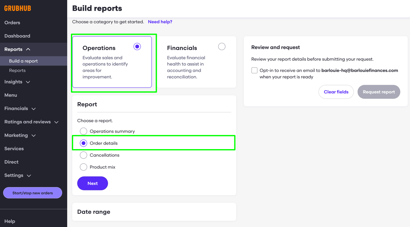Open Direct in the sidebar
410x227 pixels.
click(11, 162)
